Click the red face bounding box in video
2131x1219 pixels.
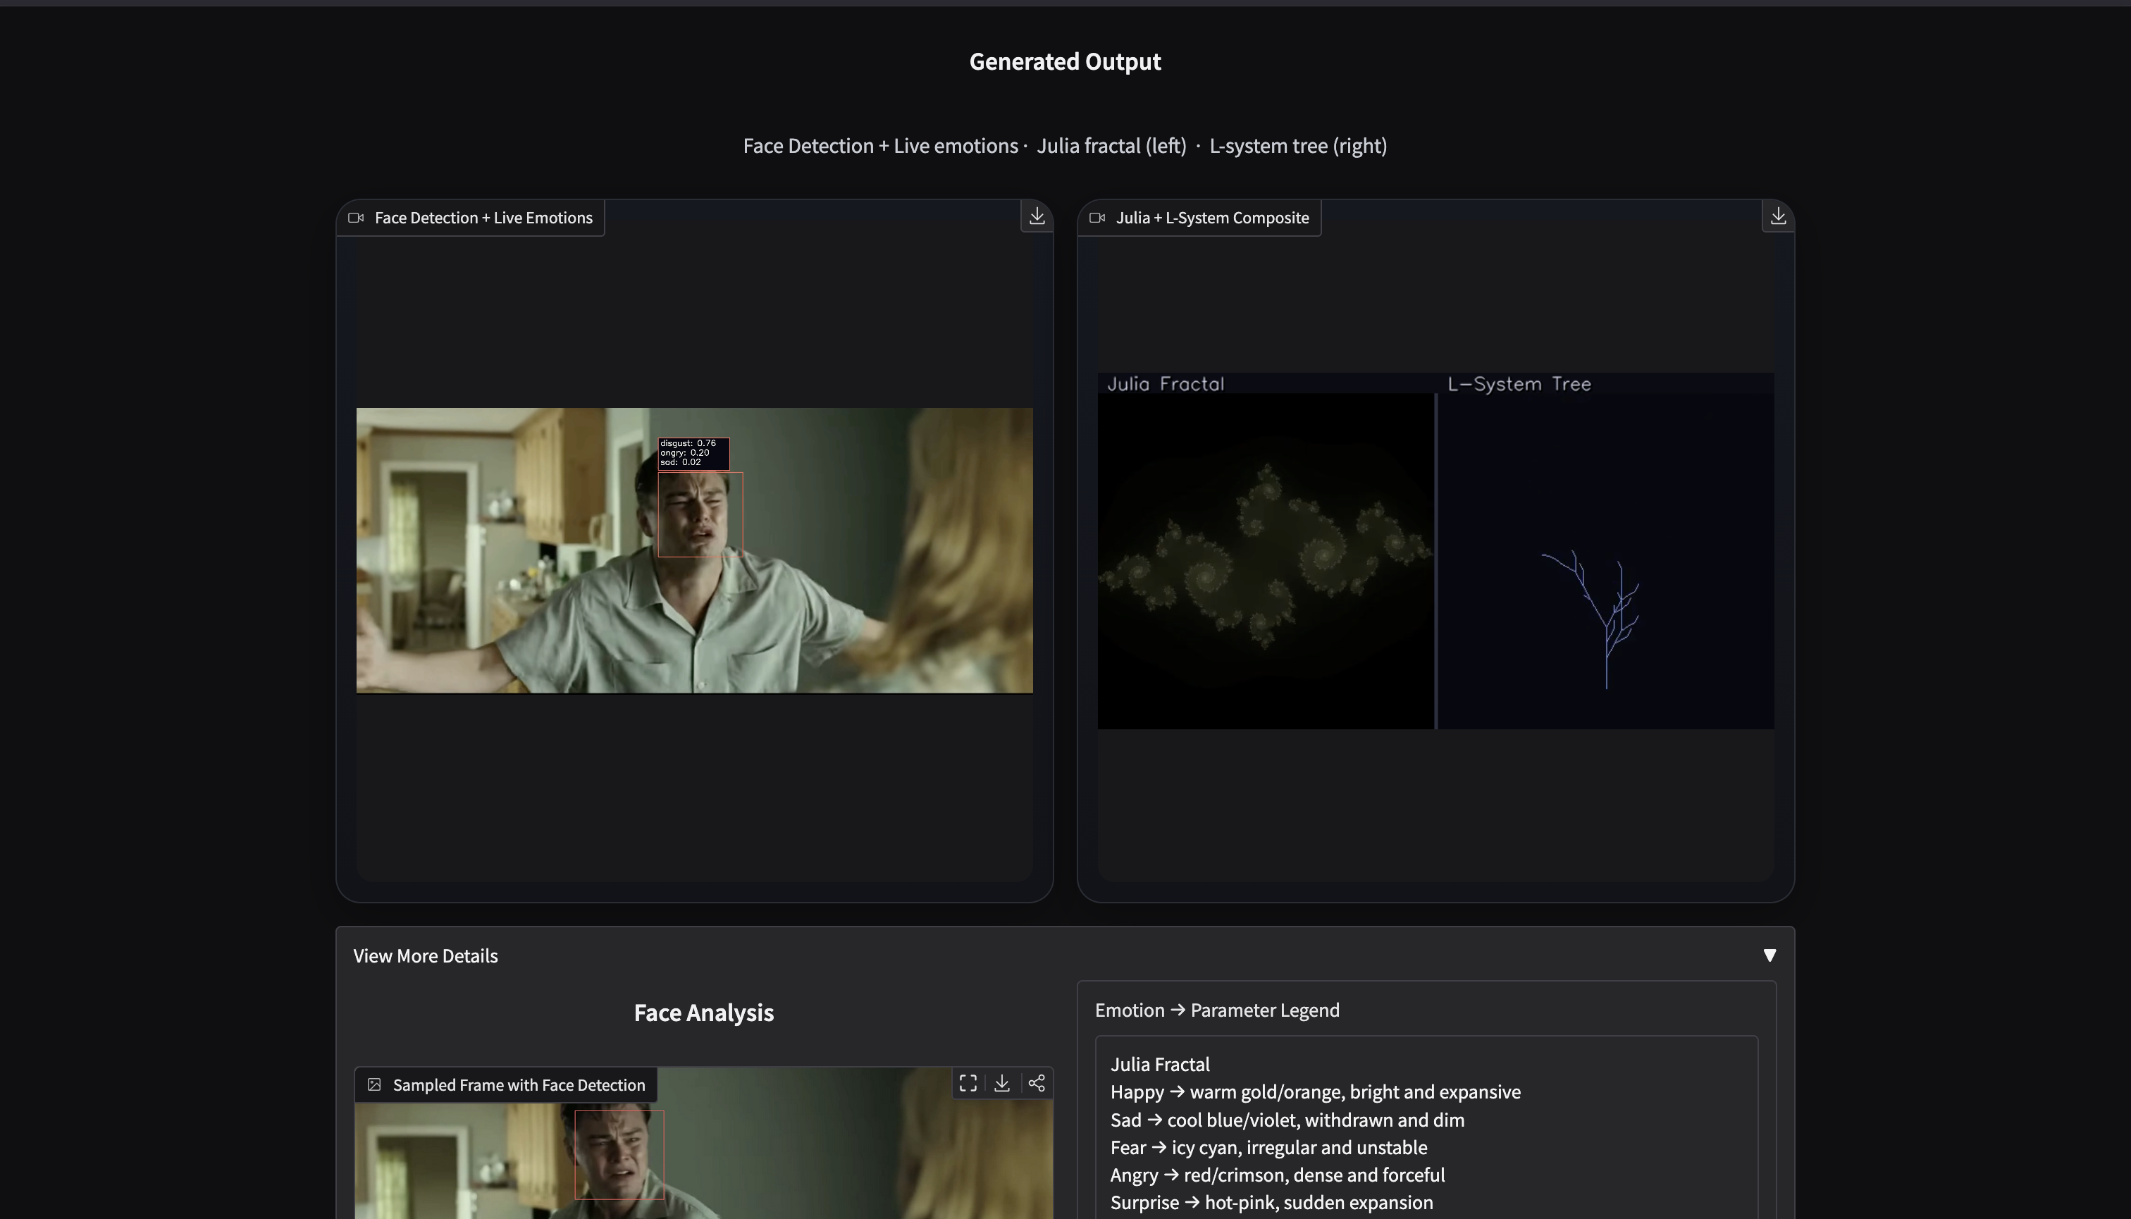click(x=700, y=514)
